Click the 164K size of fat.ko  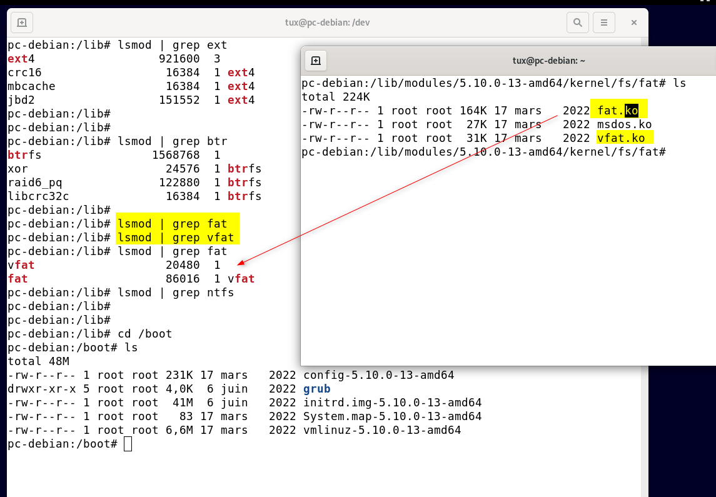pos(473,111)
